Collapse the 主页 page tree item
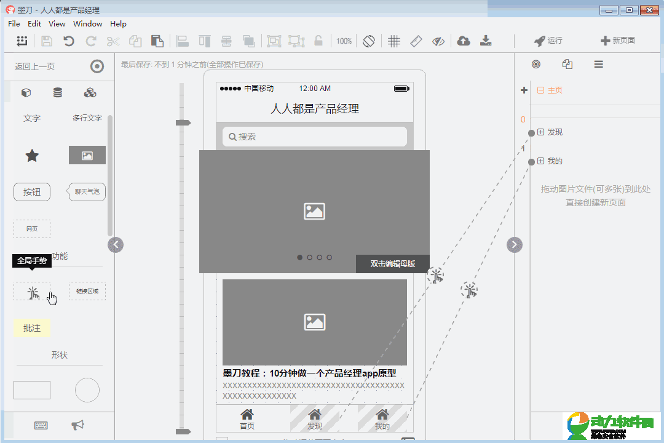 click(x=541, y=90)
